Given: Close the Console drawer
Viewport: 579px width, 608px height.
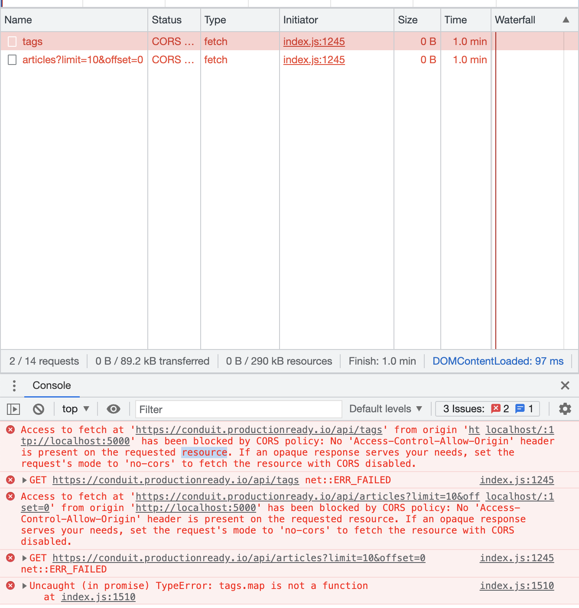Looking at the screenshot, I should point(565,385).
